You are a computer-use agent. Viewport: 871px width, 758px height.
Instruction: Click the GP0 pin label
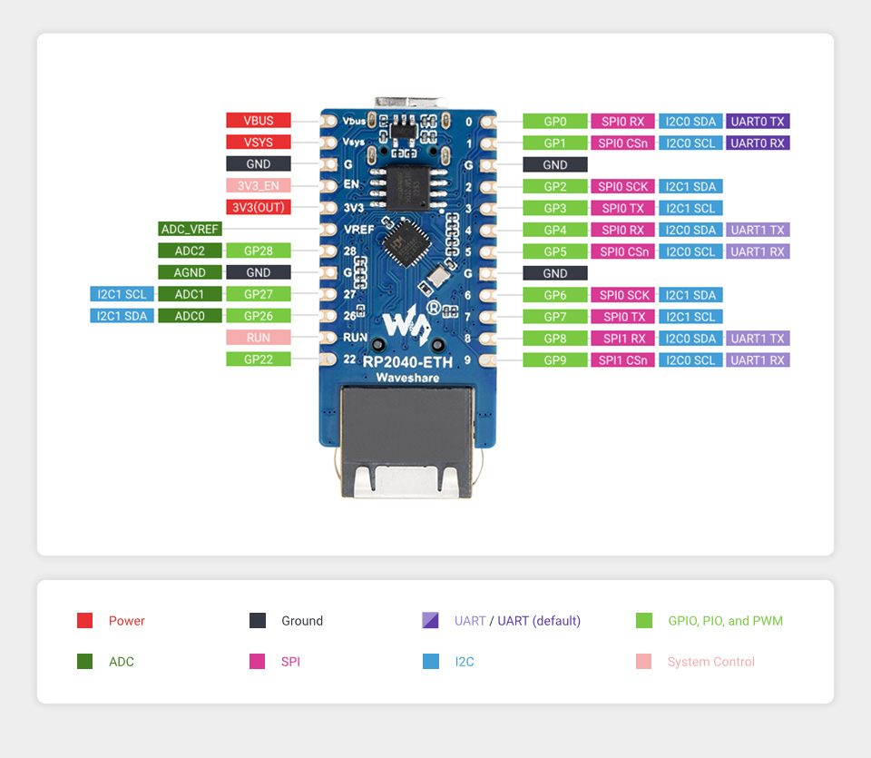(x=554, y=121)
